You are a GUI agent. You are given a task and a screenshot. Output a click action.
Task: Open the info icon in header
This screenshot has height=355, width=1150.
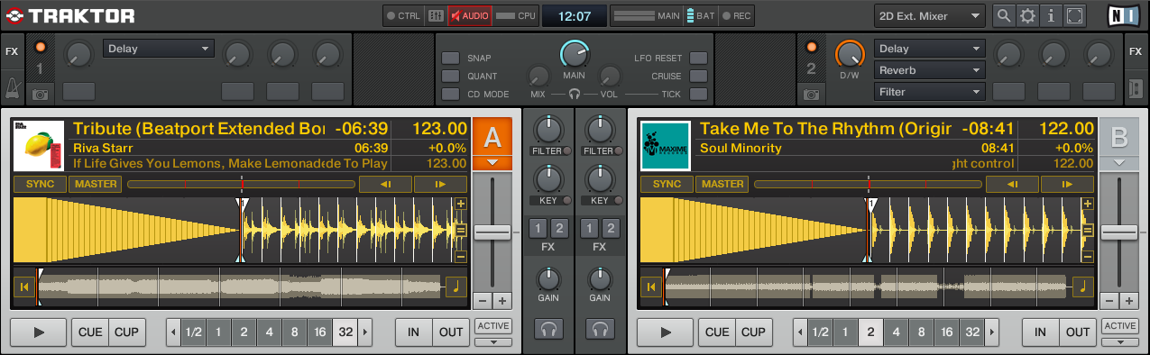point(1051,15)
